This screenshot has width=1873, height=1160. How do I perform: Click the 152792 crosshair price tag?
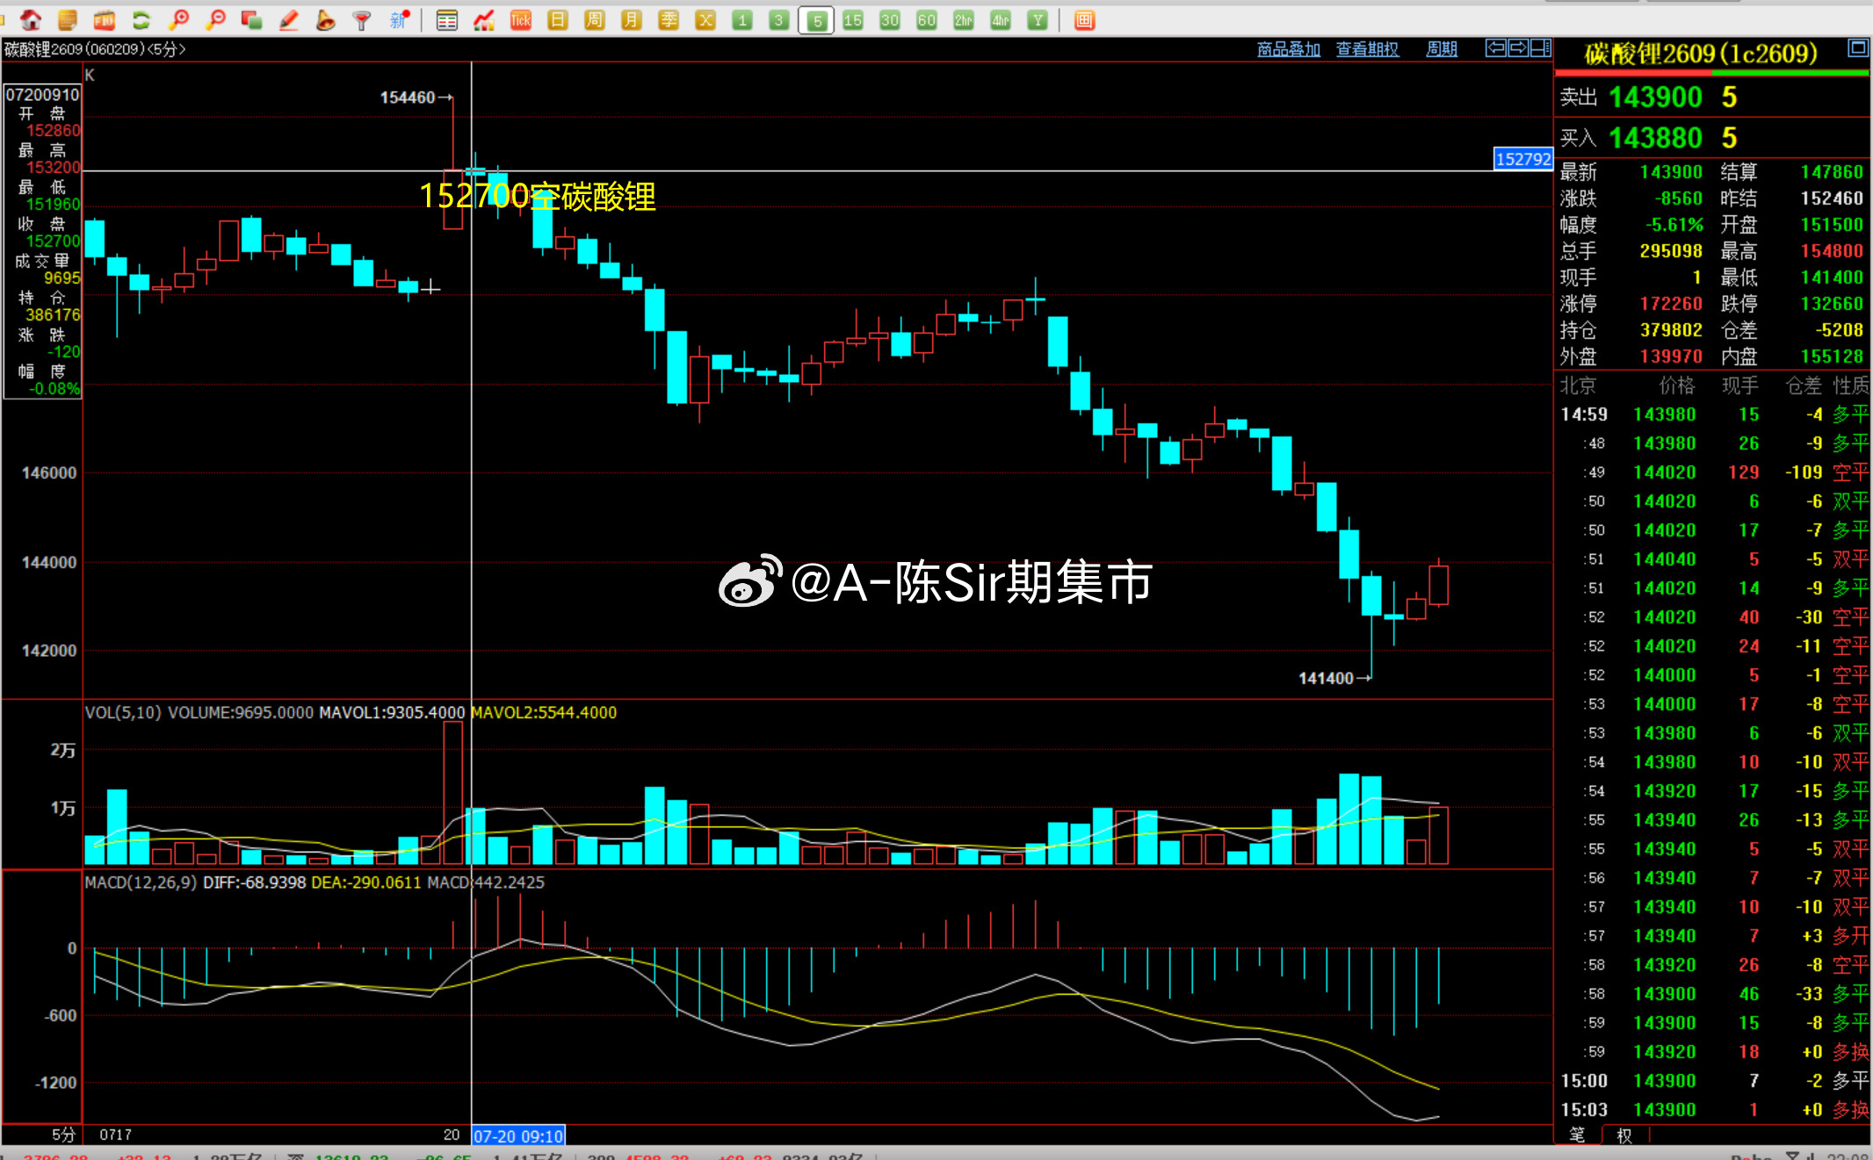[1523, 159]
